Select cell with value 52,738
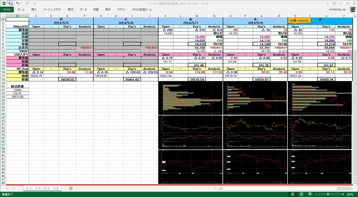This screenshot has width=358, height=197. point(197,47)
